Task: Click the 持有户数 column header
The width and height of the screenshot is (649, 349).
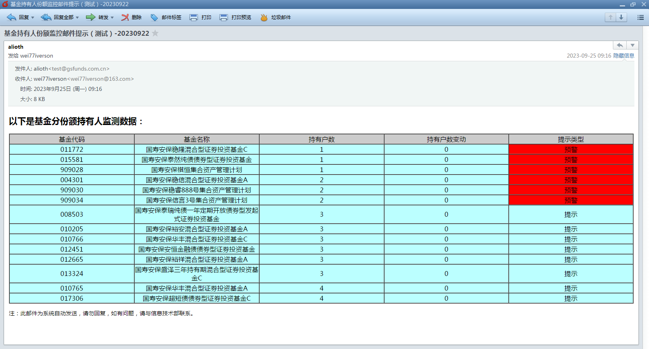Action: (x=322, y=139)
